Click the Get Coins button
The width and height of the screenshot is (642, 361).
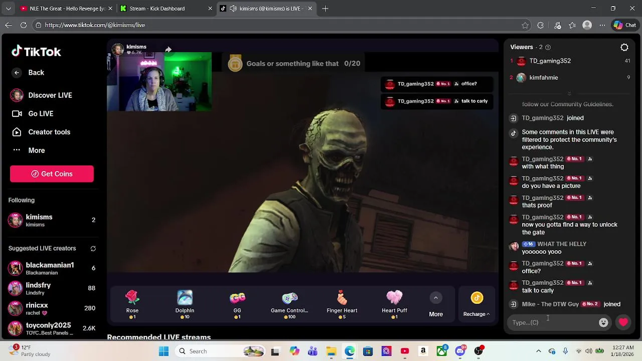tap(52, 173)
